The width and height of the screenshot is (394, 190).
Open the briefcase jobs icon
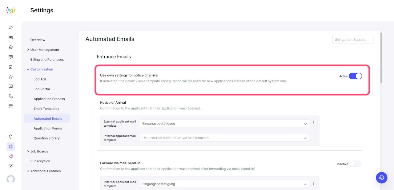[11, 38]
